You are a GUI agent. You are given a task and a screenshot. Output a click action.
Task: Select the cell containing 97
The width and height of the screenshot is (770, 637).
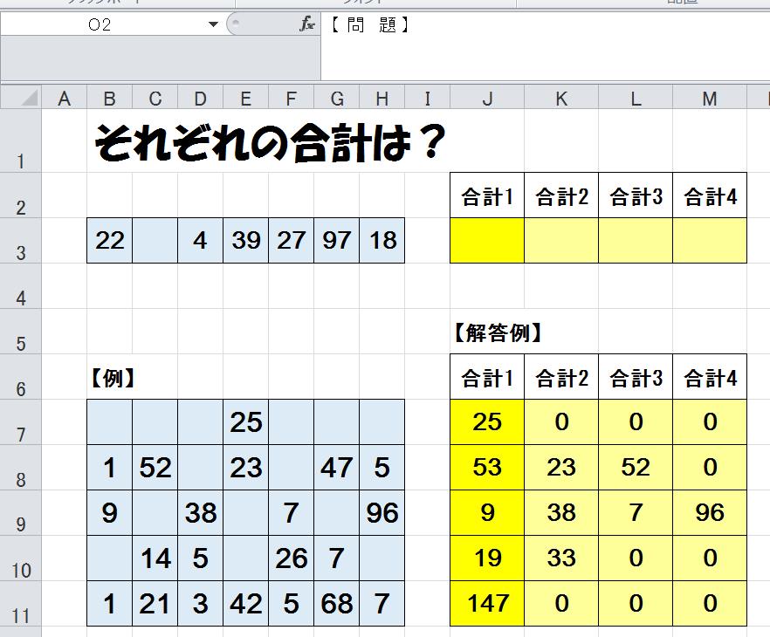[337, 241]
